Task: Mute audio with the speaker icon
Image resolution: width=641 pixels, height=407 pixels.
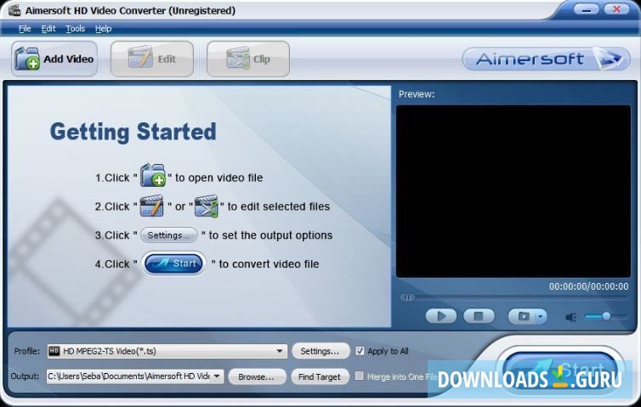Action: 571,317
